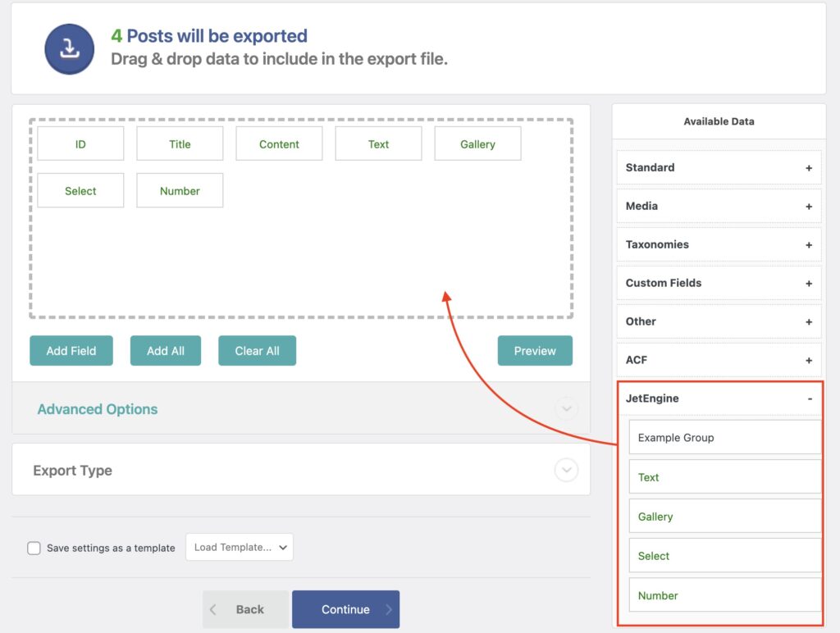This screenshot has width=840, height=633.
Task: Enable Save settings as a template checkbox
Action: (34, 548)
